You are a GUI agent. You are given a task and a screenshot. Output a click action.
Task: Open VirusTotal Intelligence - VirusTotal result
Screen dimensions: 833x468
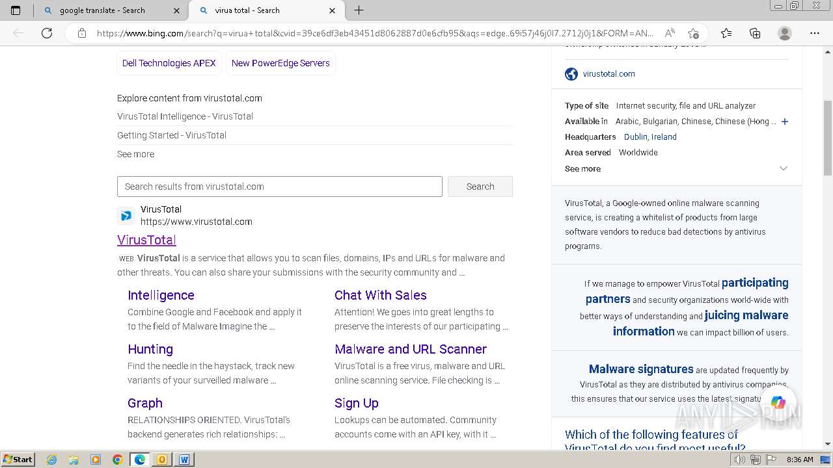coord(185,116)
